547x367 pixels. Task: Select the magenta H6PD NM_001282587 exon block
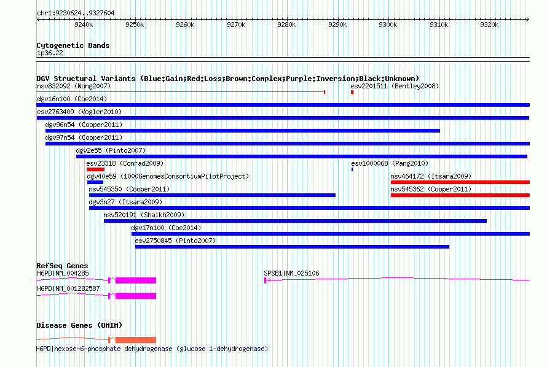tap(136, 296)
